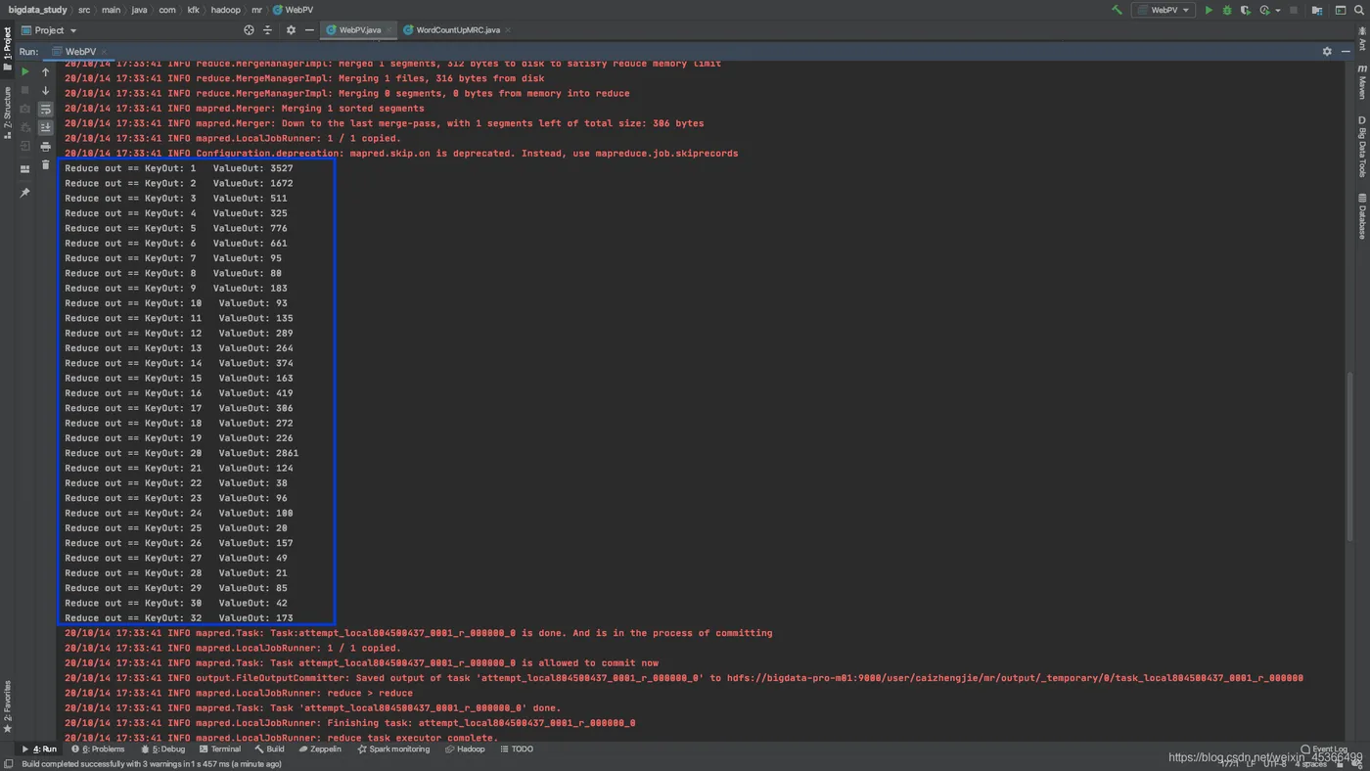Click the hadoop breadcrumb segment

tap(226, 10)
